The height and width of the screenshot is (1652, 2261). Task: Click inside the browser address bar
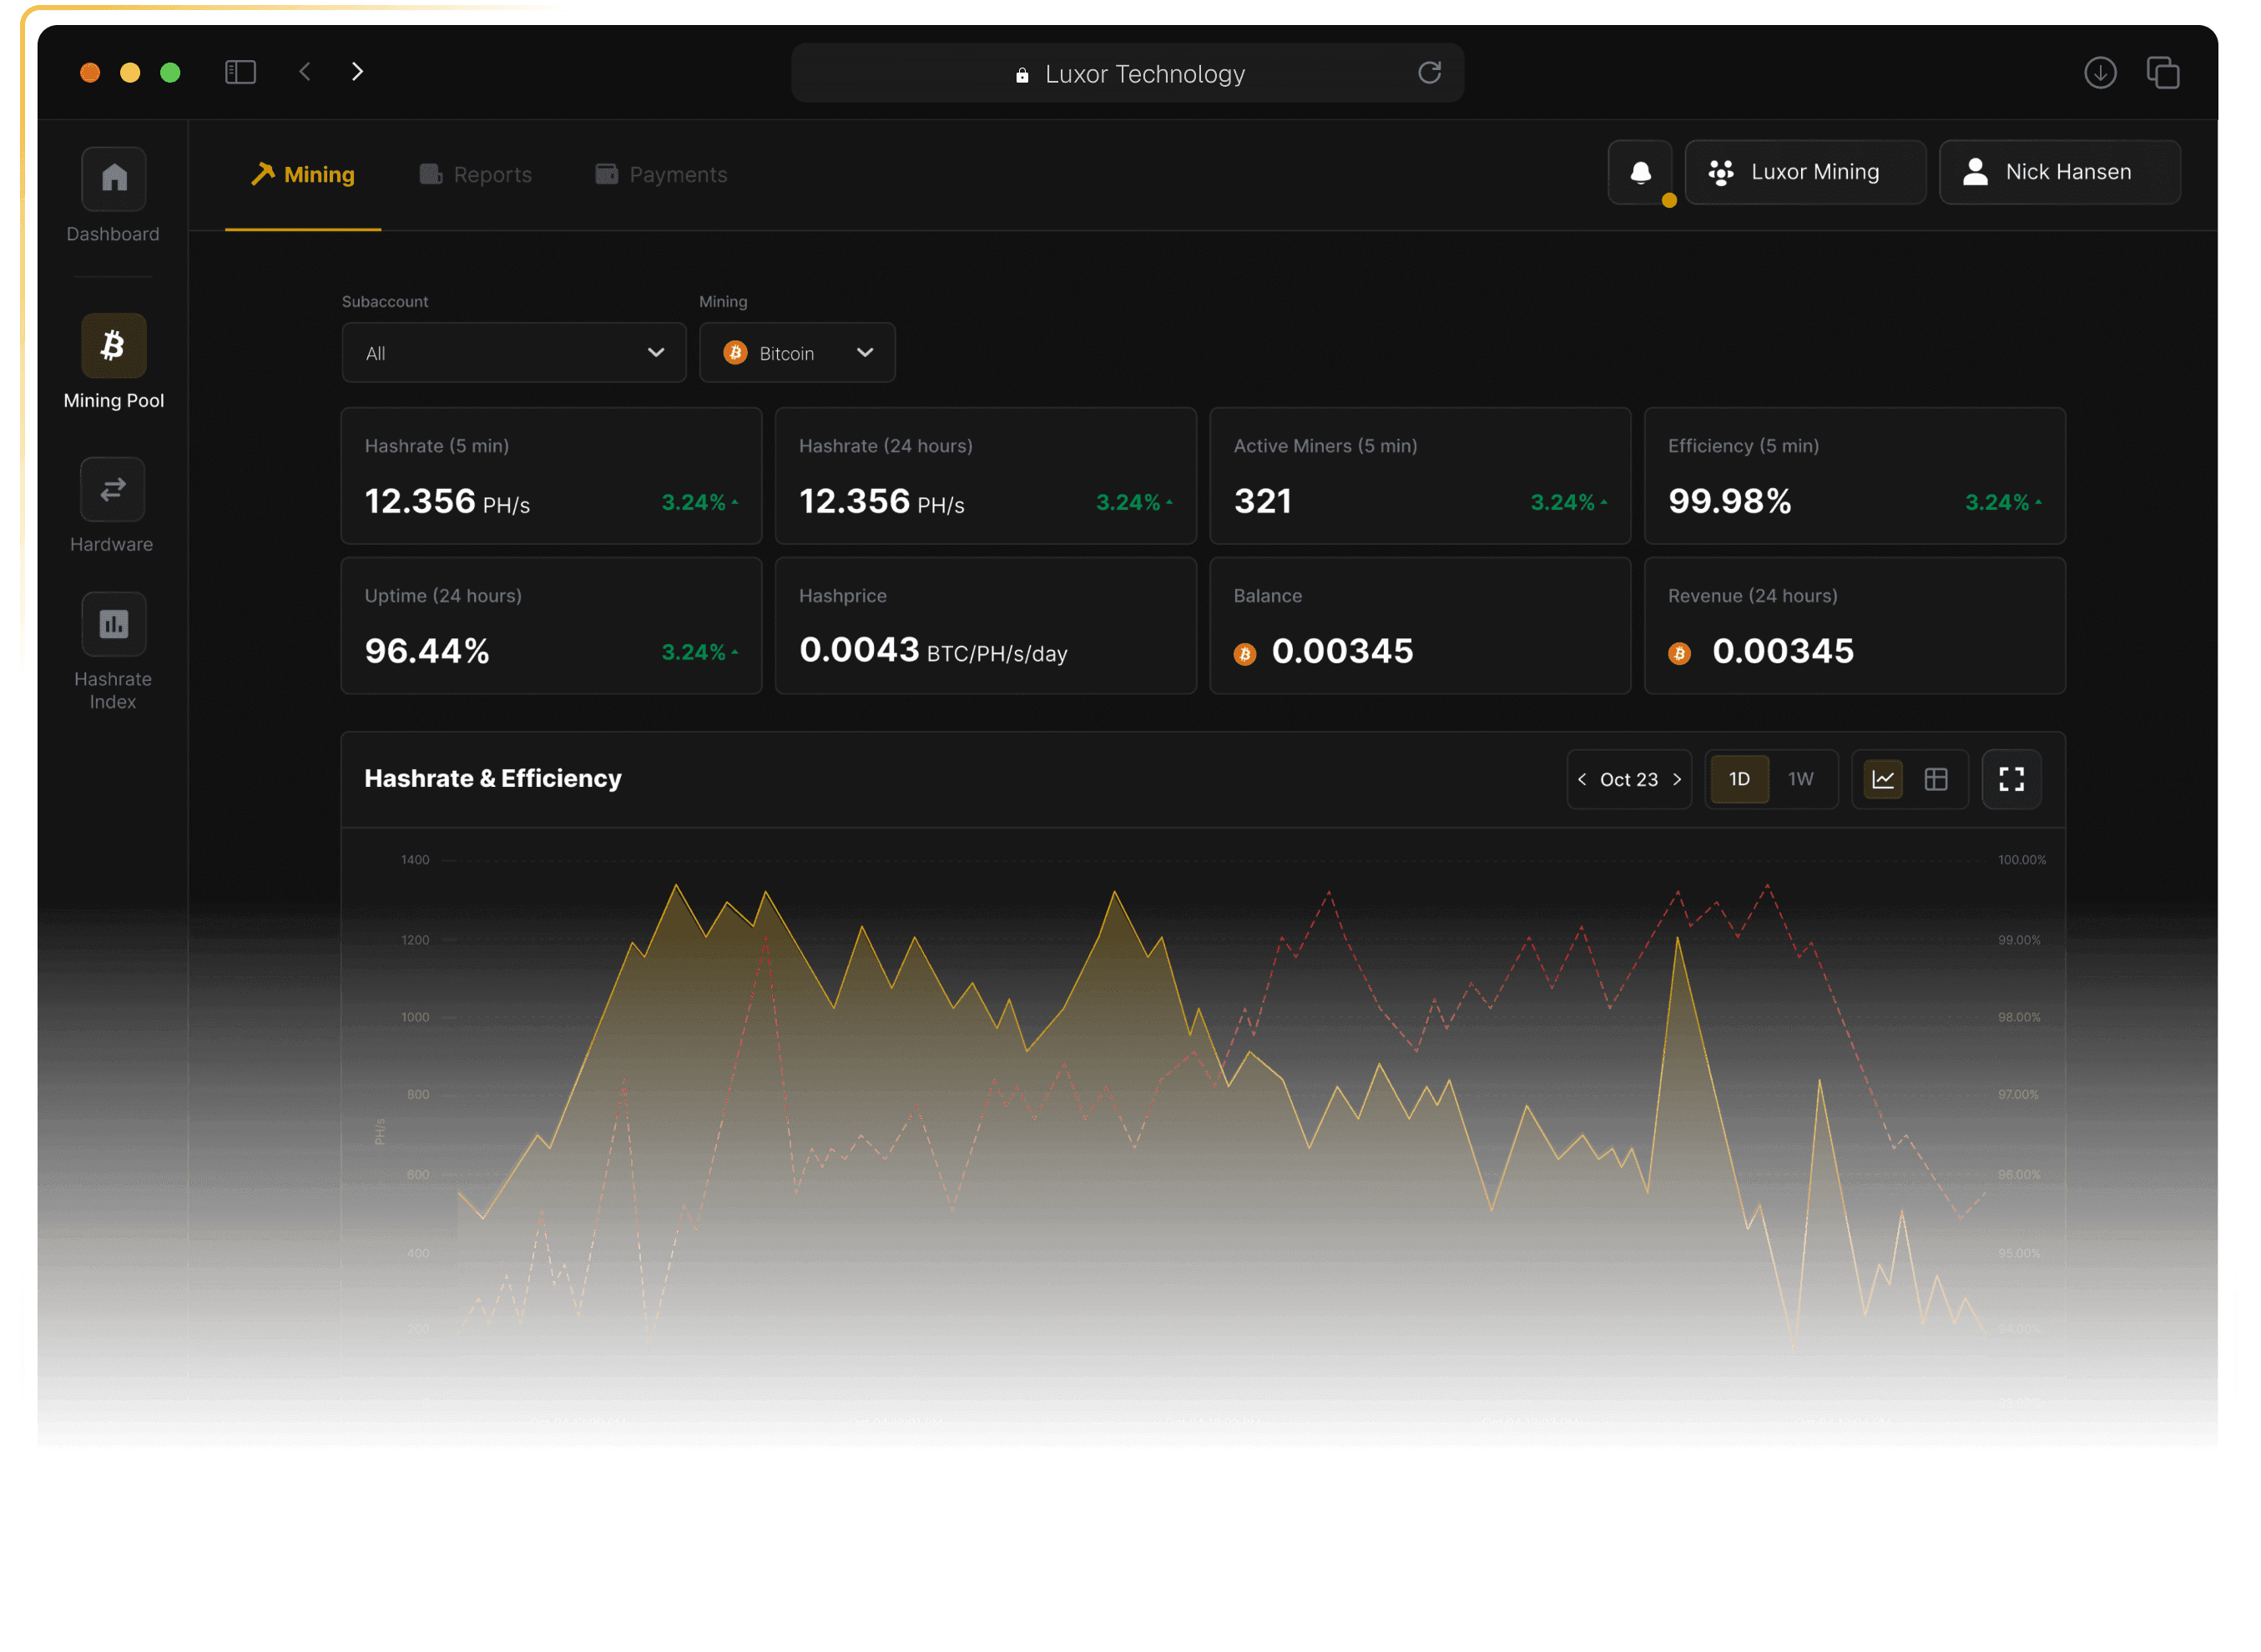[1128, 72]
